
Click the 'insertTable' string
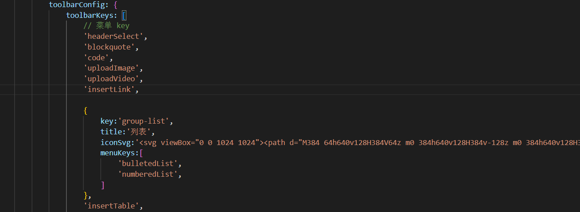pos(113,206)
